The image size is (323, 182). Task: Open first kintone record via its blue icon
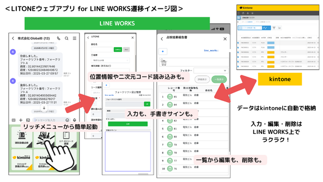(239, 43)
